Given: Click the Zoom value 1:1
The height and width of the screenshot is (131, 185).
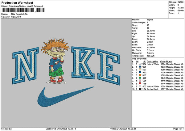Looking at the screenshot, I should click(179, 13).
